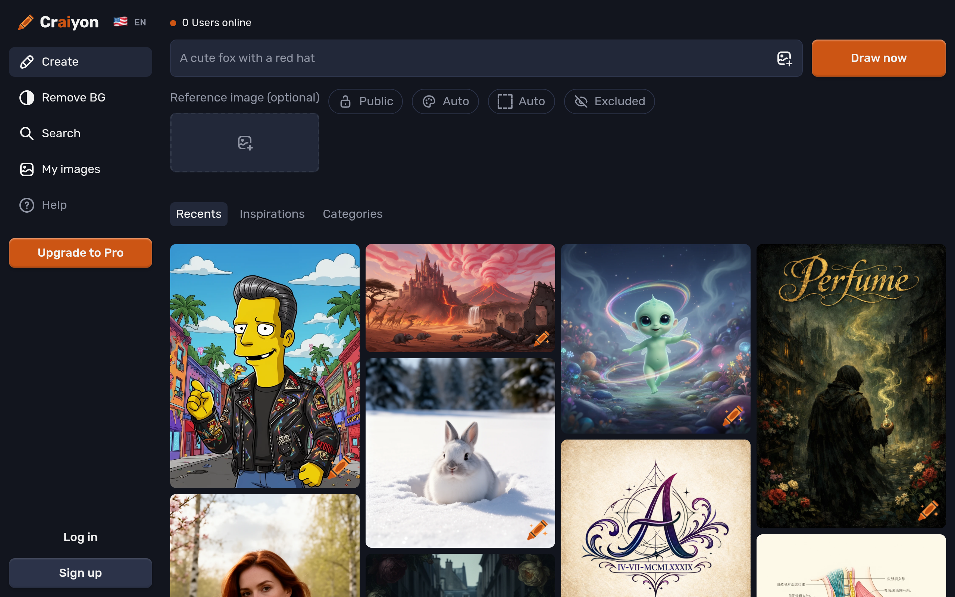Screen dimensions: 955x597
Task: Open the Simpsons-style biker image thumbnail
Action: tap(265, 366)
